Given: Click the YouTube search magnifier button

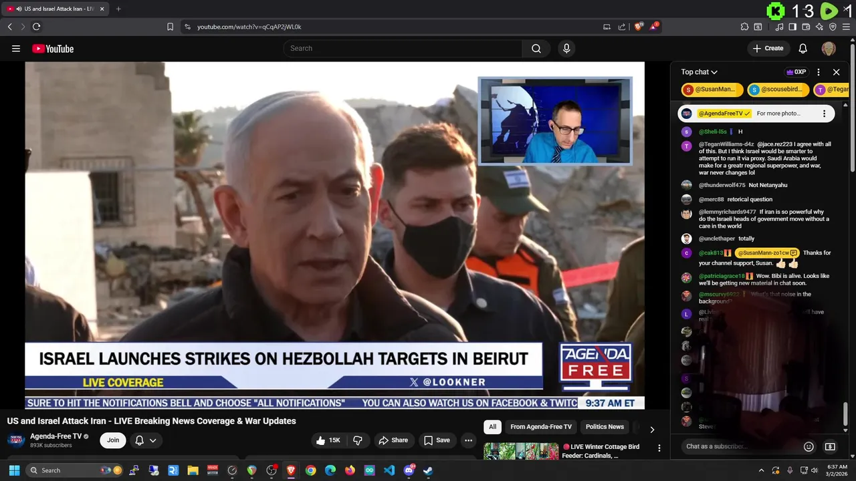Looking at the screenshot, I should tap(536, 48).
